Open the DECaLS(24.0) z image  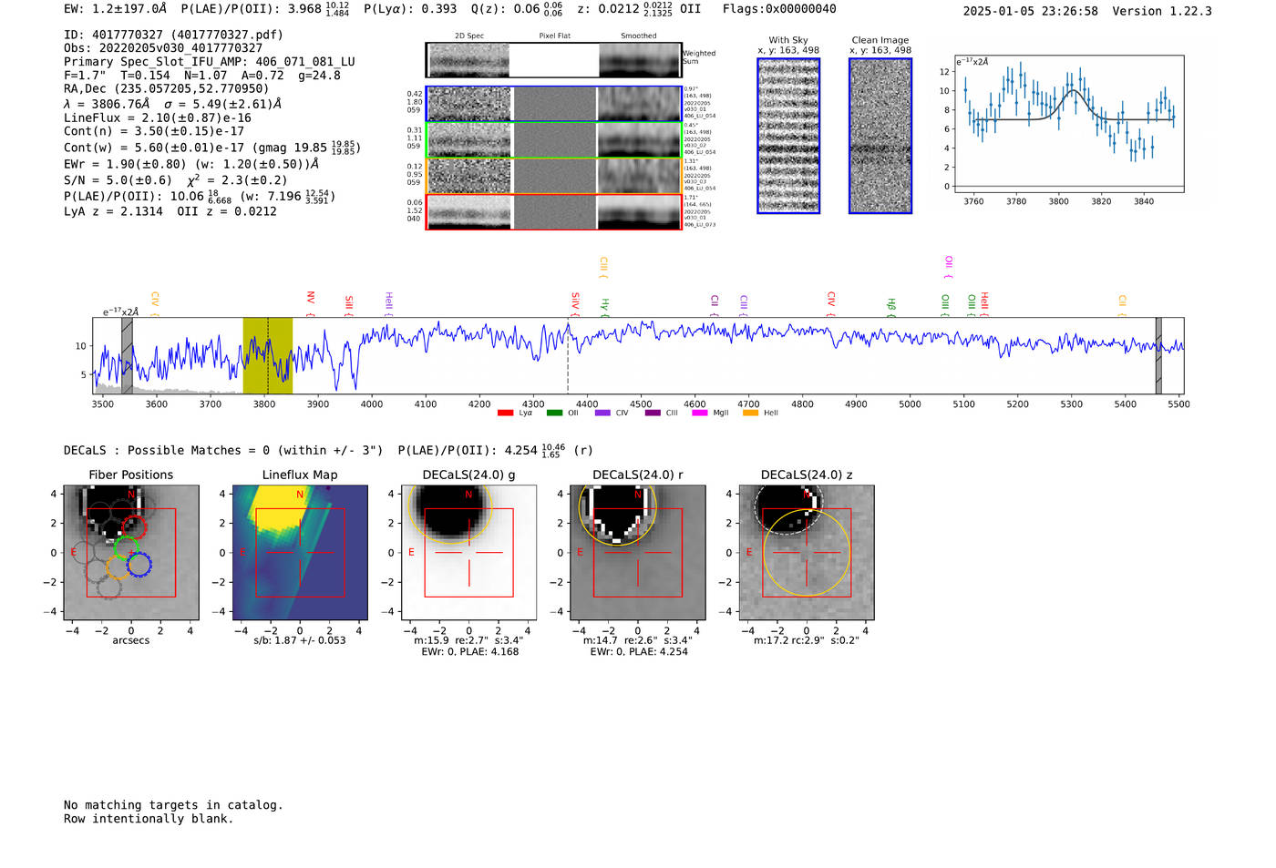pyautogui.click(x=807, y=552)
